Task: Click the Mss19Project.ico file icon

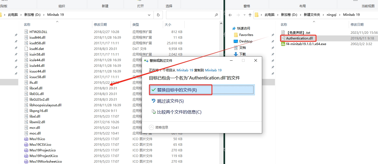Action: tap(26, 150)
